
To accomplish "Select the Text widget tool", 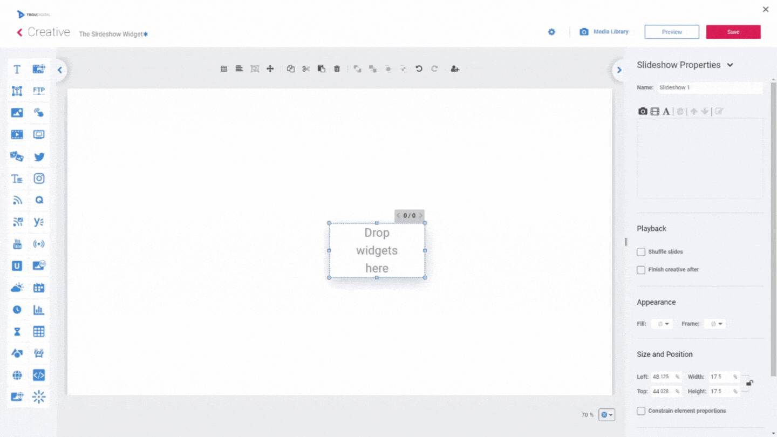I will coord(16,69).
